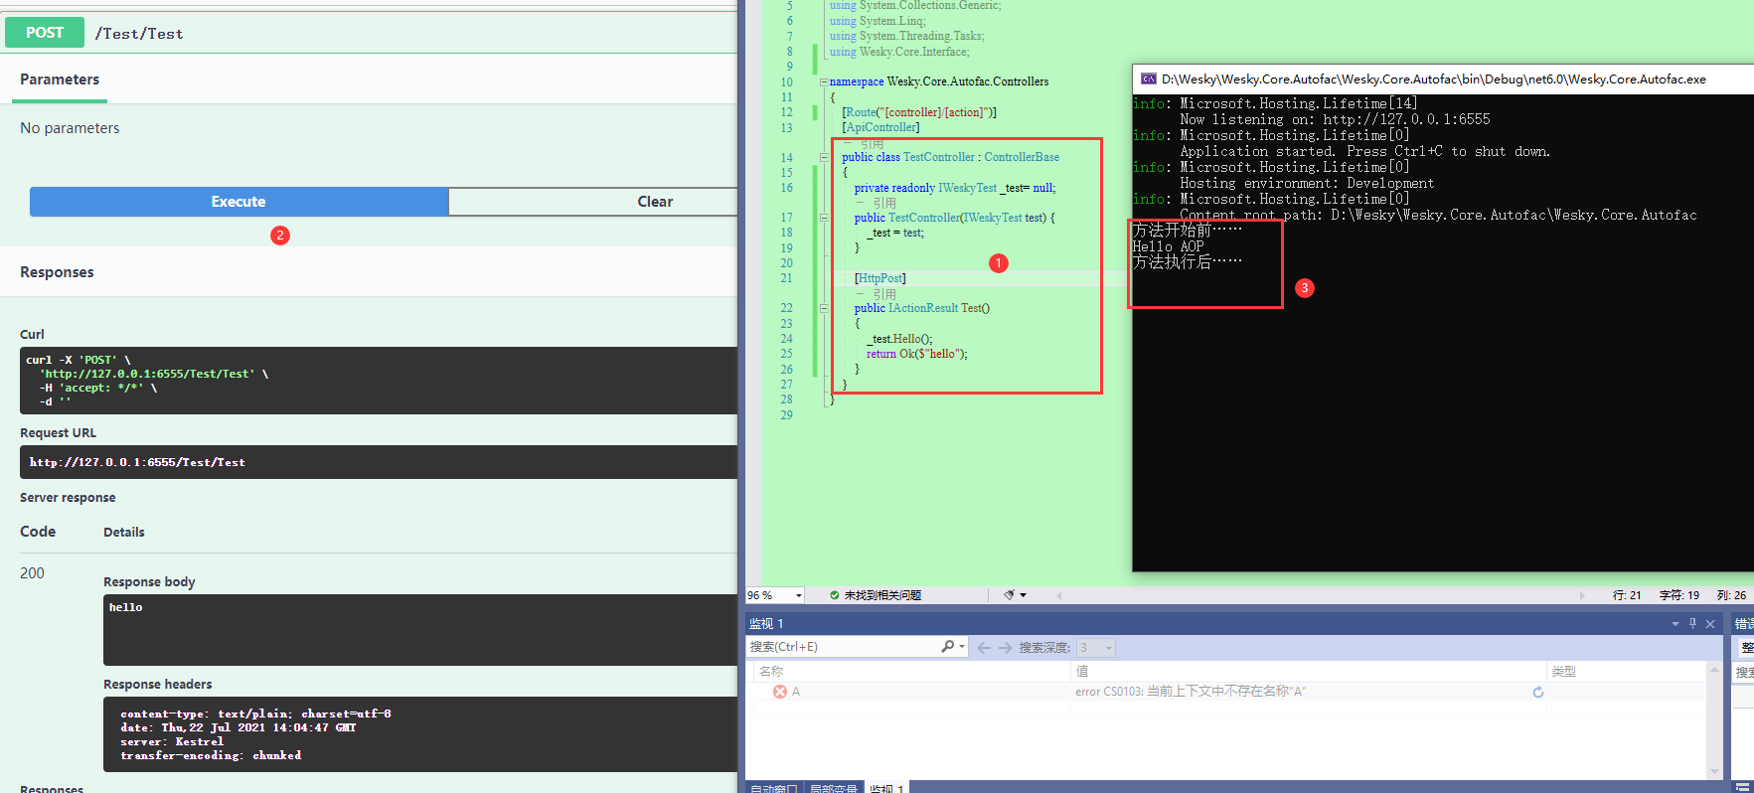The width and height of the screenshot is (1754, 793).
Task: Click the forward arrow in the Watch search bar
Action: pos(1006,647)
